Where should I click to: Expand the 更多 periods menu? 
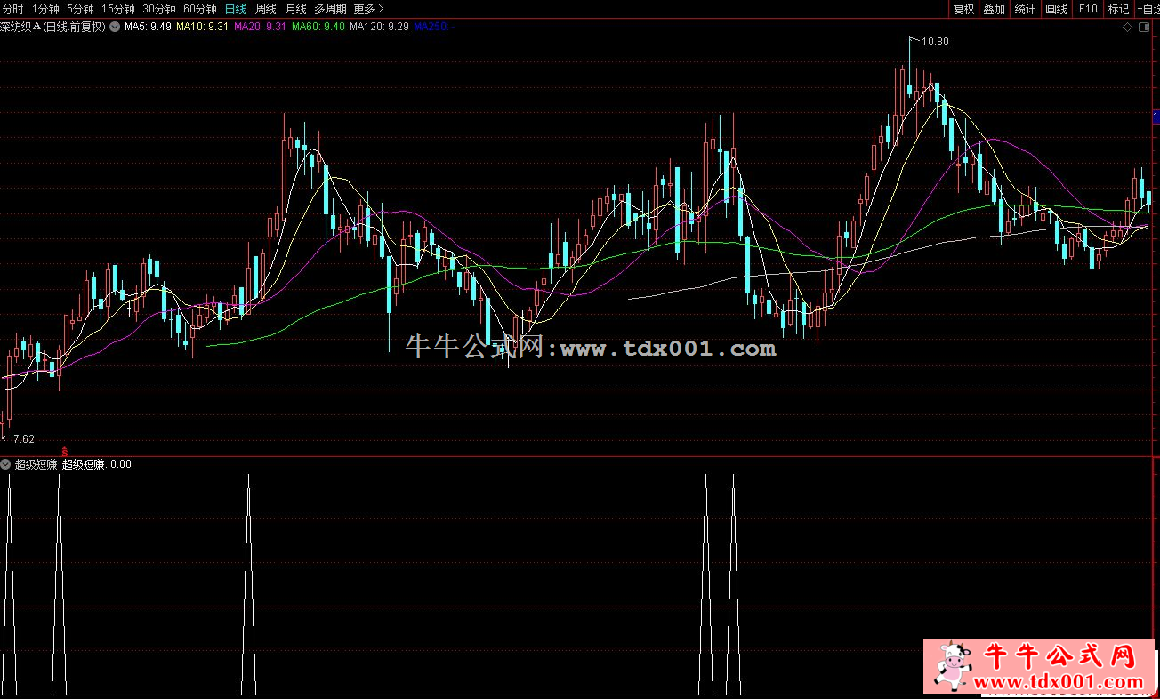click(369, 9)
